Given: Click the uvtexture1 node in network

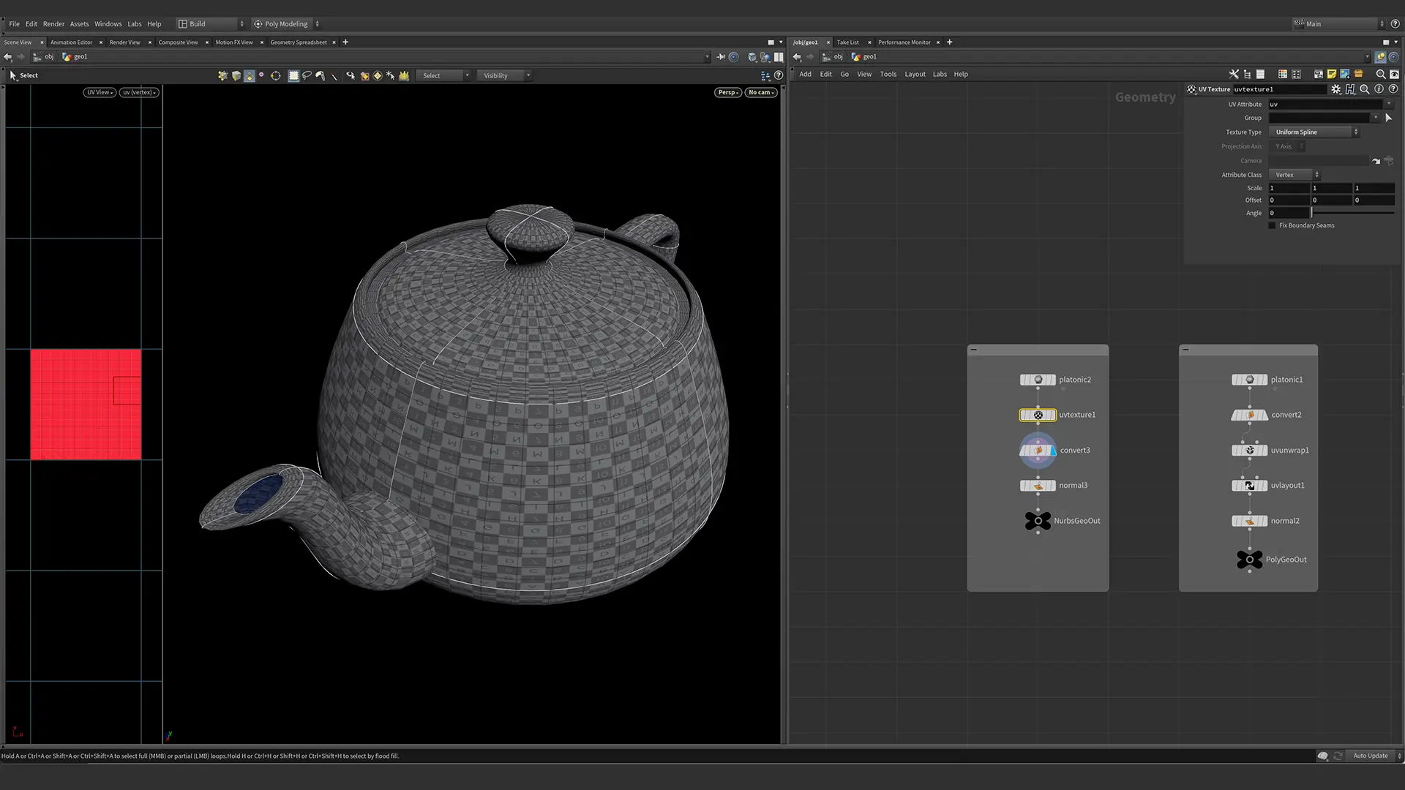Looking at the screenshot, I should 1038,415.
